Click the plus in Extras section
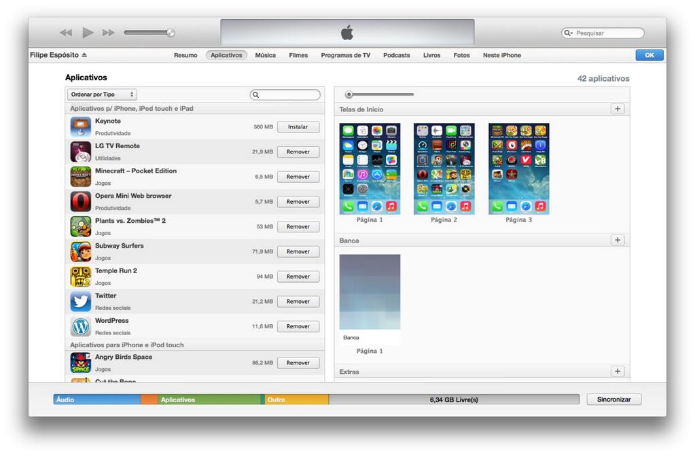Viewport: 695px width, 456px height. [x=618, y=371]
